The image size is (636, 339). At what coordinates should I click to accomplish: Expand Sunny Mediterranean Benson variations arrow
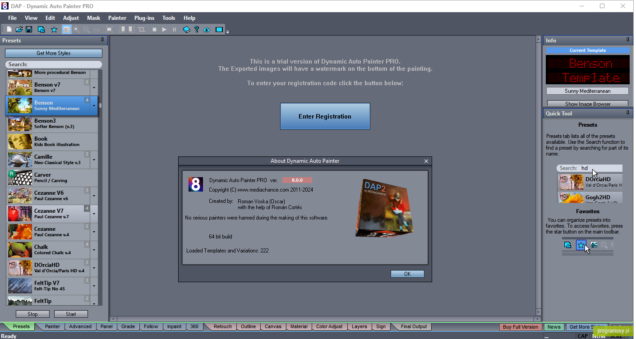[x=94, y=105]
